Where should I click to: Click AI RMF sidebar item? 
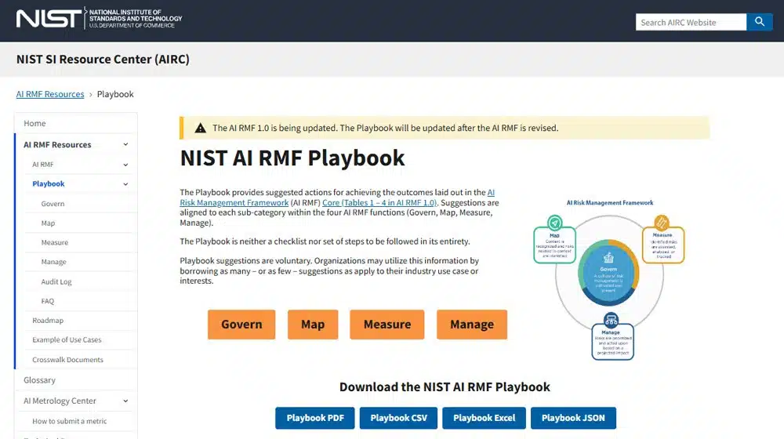[43, 165]
